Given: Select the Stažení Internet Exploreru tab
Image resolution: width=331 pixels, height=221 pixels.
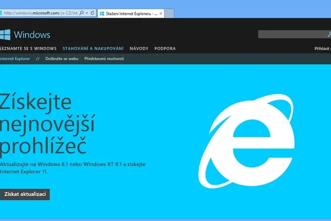Looking at the screenshot, I should [131, 13].
